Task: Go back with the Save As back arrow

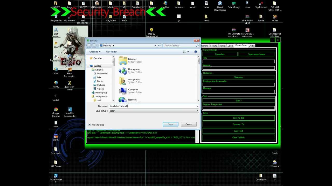Action: 89,45
